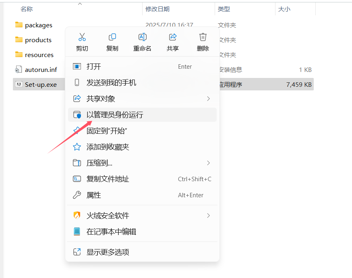Click the zip icon next to 压缩到
This screenshot has width=352, height=278.
pyautogui.click(x=77, y=163)
